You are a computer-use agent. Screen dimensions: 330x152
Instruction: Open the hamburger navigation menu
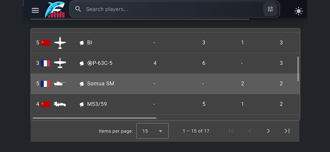click(x=35, y=10)
